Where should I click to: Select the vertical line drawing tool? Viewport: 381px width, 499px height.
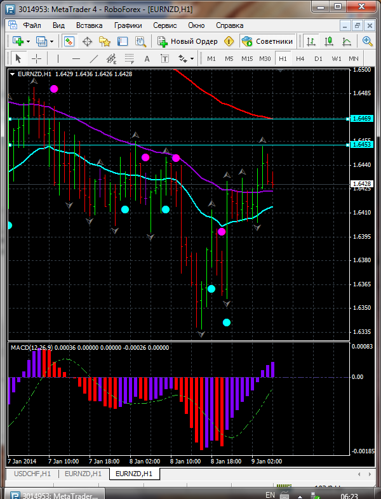[x=58, y=58]
